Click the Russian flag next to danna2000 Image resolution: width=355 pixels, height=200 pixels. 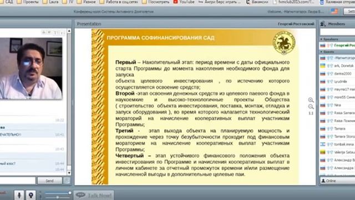pos(323,74)
